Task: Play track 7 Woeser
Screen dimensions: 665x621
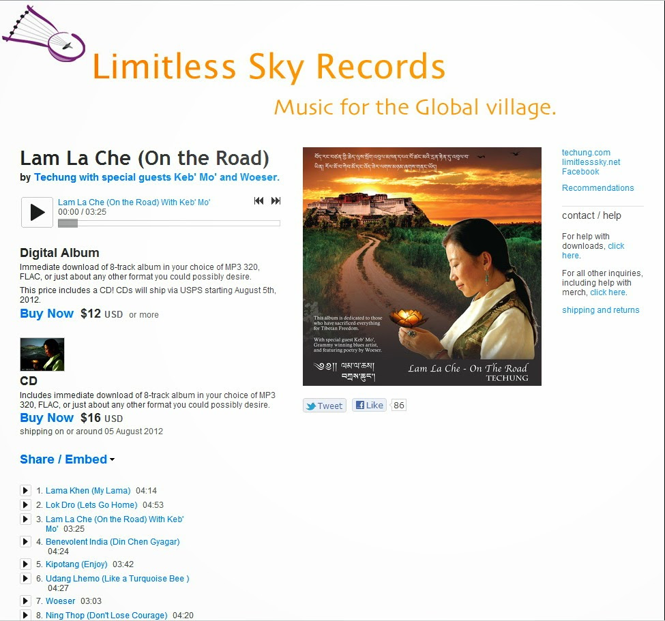Action: pyautogui.click(x=25, y=601)
